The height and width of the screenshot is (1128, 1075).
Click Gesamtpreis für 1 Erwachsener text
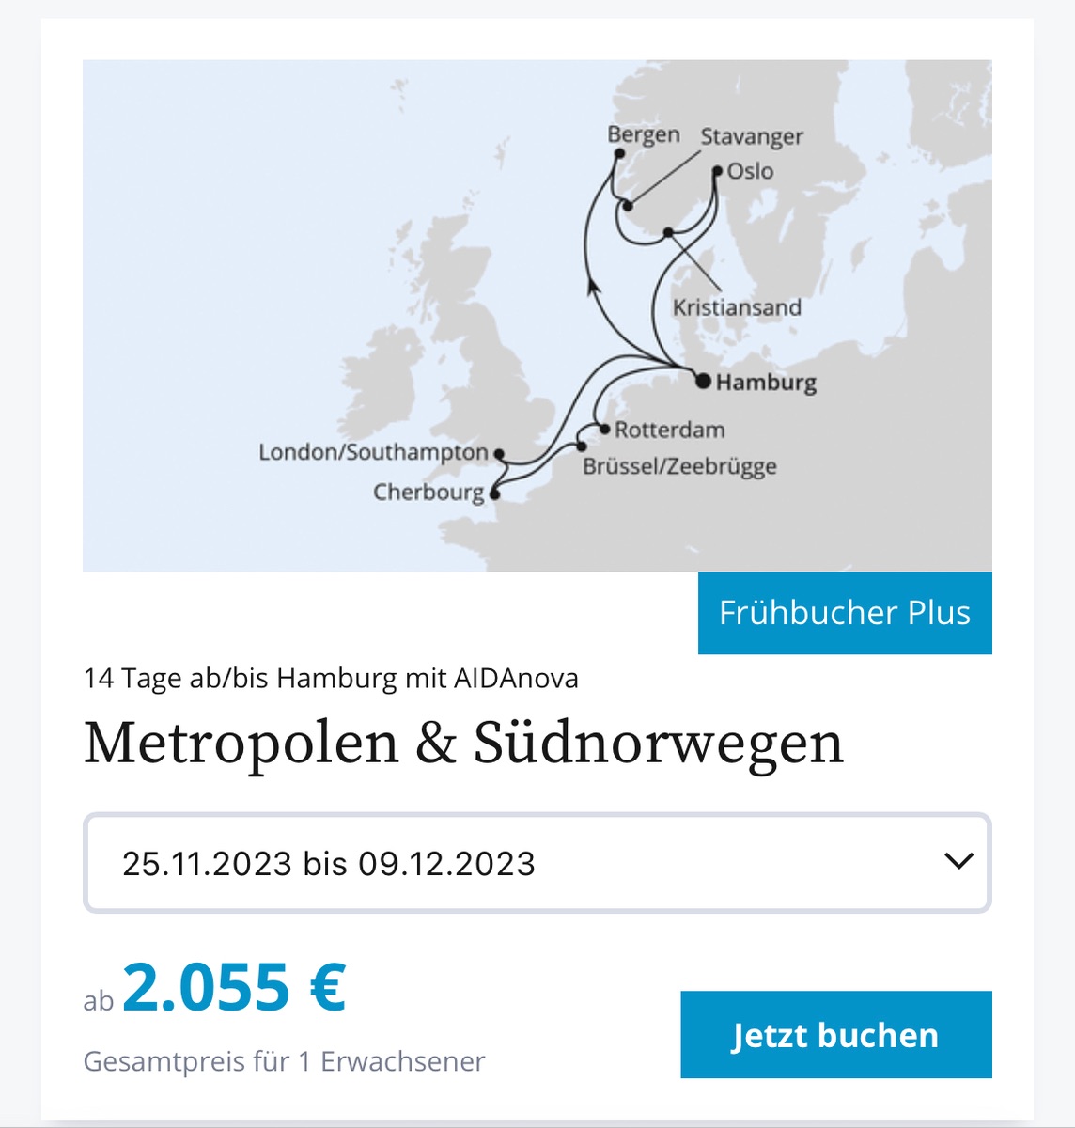pyautogui.click(x=284, y=1061)
